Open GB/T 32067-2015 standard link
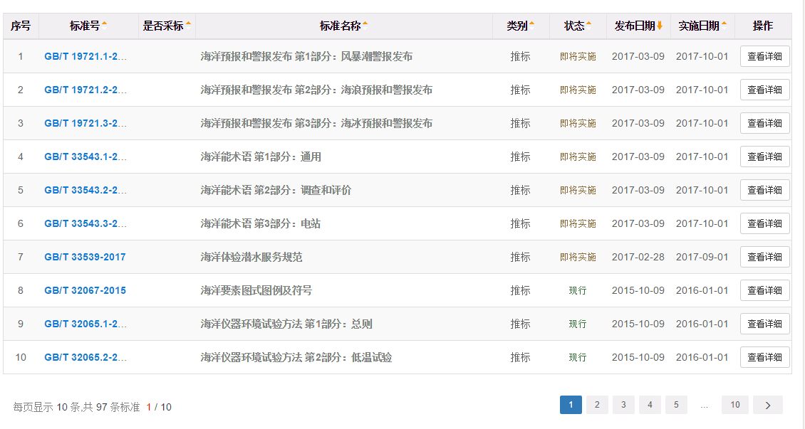This screenshot has width=805, height=429. (85, 290)
